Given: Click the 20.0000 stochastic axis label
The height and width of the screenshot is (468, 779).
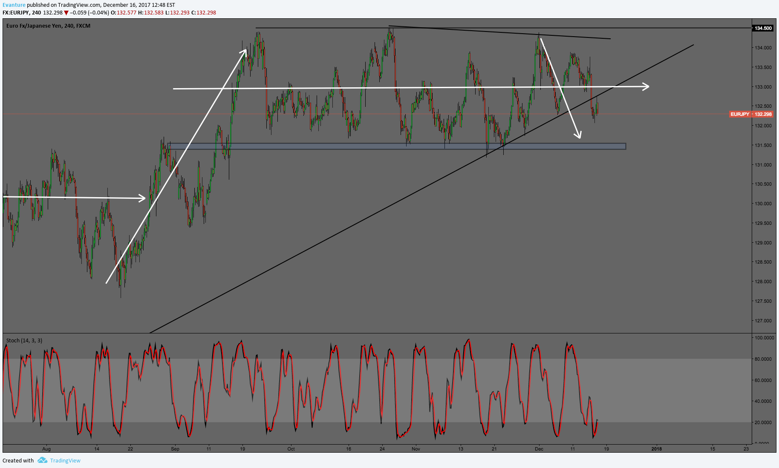Looking at the screenshot, I should (763, 422).
